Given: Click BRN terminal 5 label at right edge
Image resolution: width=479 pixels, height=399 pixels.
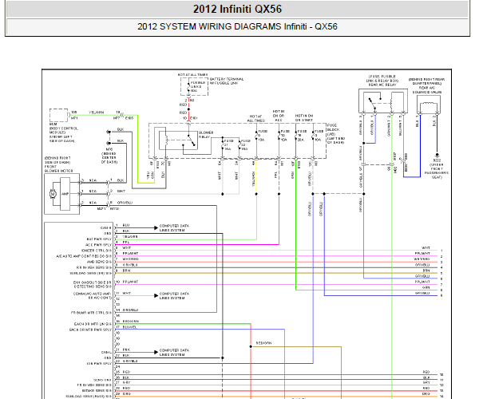Looking at the screenshot, I should click(x=426, y=271).
